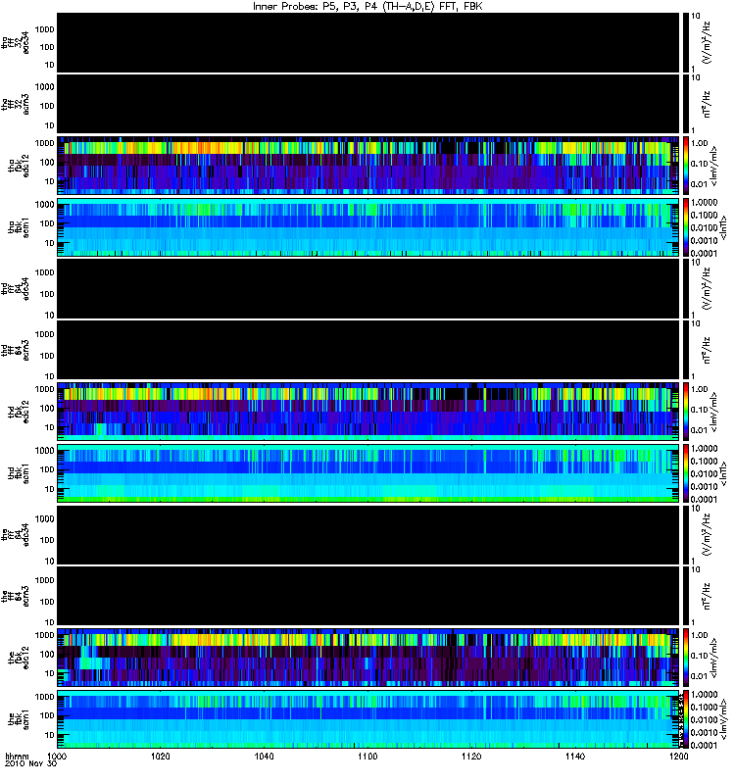The width and height of the screenshot is (735, 784).
Task: Click the the fbk scm1 rainbow color bar
Action: point(685,719)
